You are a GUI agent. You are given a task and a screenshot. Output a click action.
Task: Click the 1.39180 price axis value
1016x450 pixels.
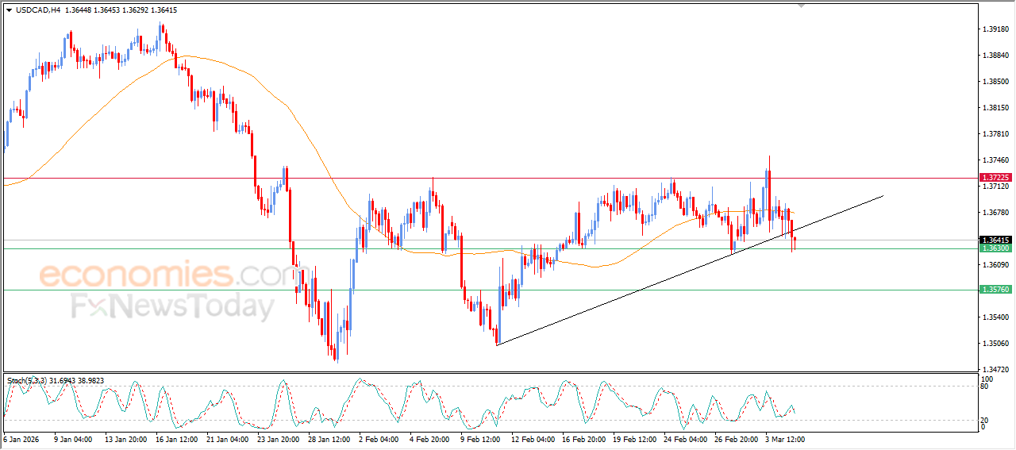click(x=995, y=29)
